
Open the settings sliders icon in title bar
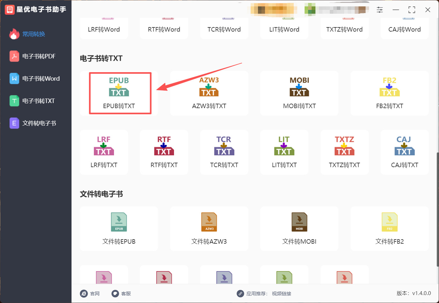[x=380, y=10]
